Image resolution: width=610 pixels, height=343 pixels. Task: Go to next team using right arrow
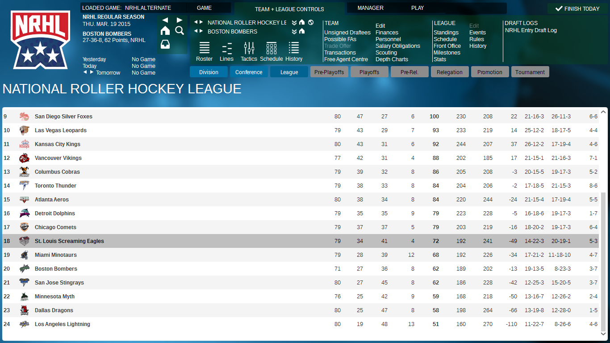pyautogui.click(x=201, y=31)
